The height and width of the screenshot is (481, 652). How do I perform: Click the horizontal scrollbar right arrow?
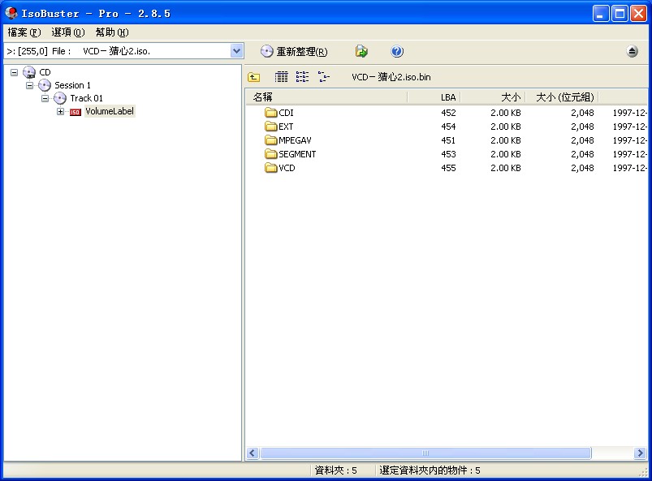[641, 453]
